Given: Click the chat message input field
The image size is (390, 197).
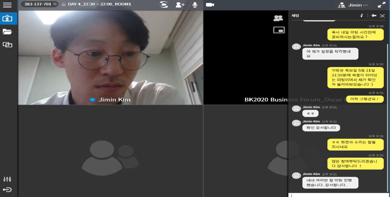Looking at the screenshot, I should (x=339, y=195).
